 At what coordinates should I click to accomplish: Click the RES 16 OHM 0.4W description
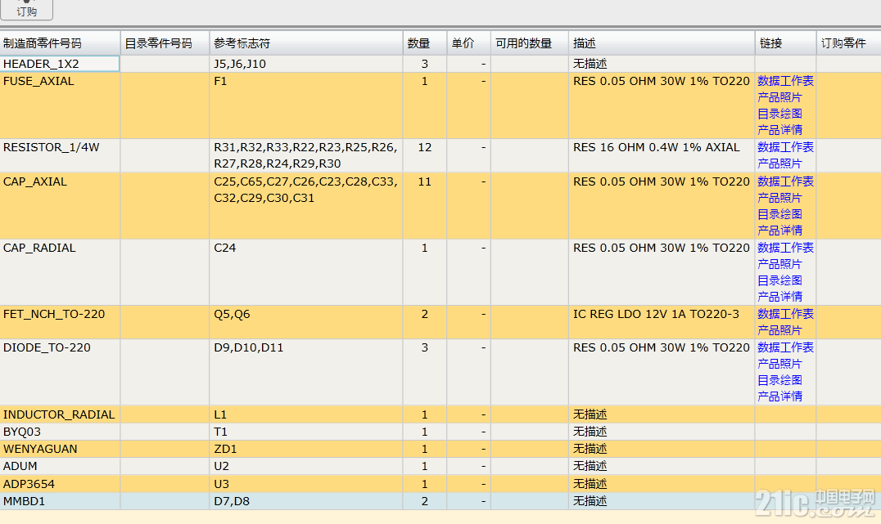657,147
